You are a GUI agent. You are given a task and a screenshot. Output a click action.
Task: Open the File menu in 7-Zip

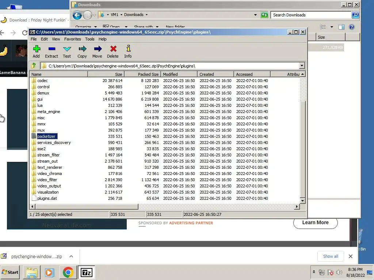point(34,39)
